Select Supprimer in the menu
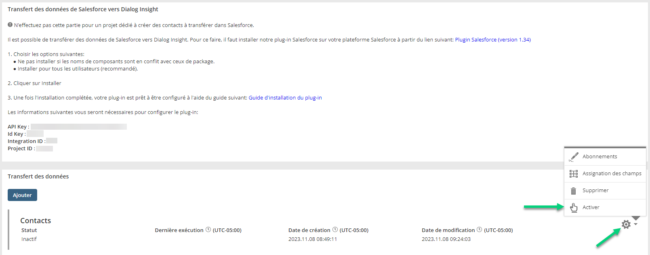Screen dimensions: 650x255 tap(605, 191)
